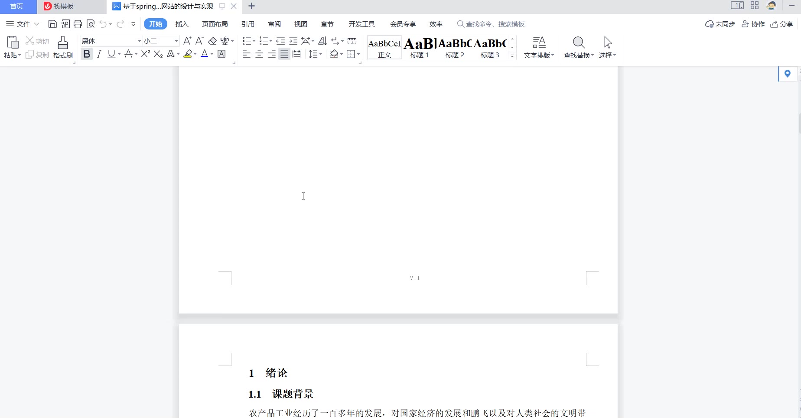Screen dimensions: 801x418
Task: Enable center text alignment
Action: 259,54
